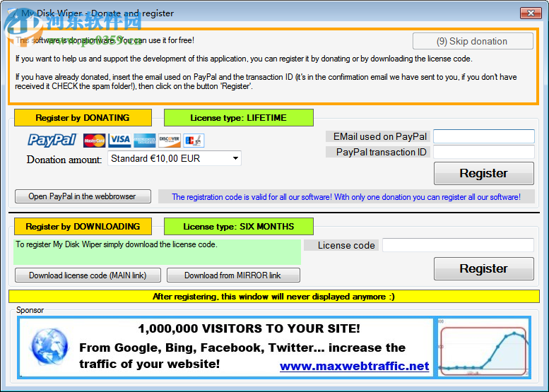Click the blue registration code validity message
549x392 pixels.
coord(346,196)
